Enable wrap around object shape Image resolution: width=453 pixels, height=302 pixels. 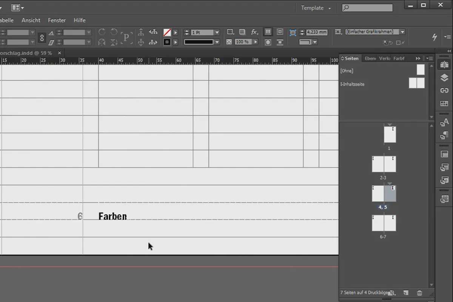(x=268, y=42)
